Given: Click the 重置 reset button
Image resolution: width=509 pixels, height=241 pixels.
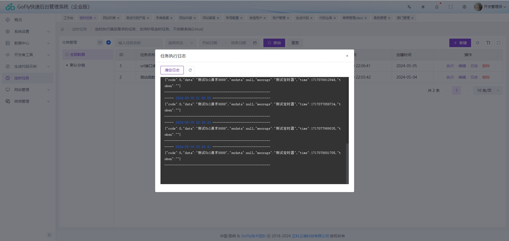Looking at the screenshot, I should tap(295, 43).
